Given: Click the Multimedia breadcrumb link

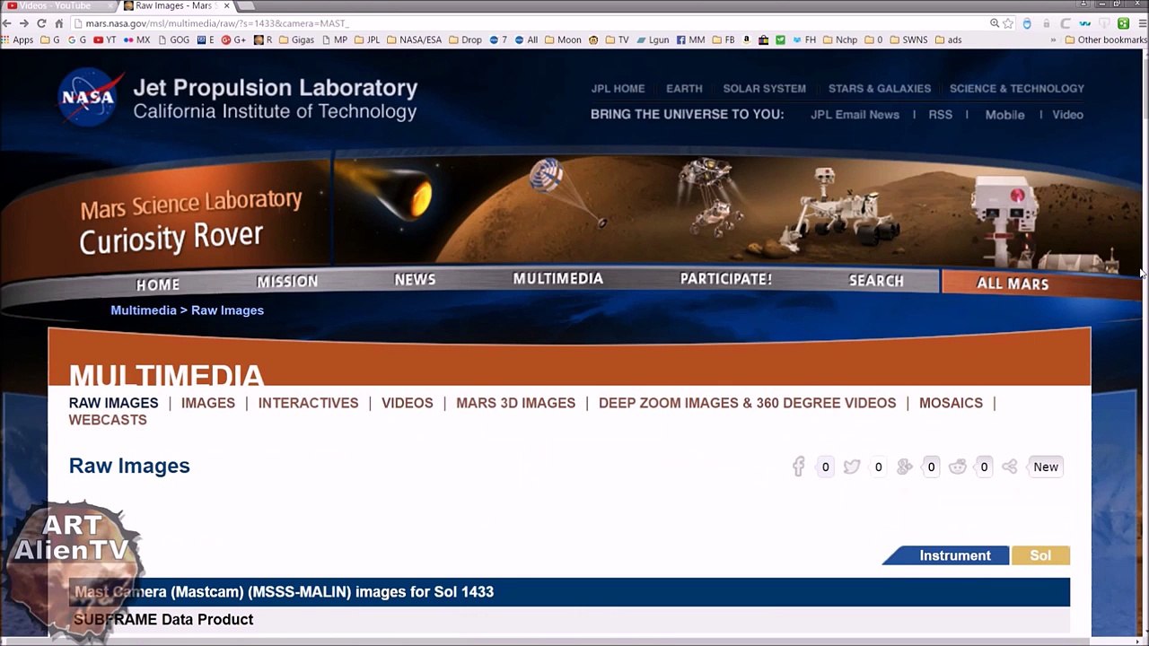Looking at the screenshot, I should click(144, 310).
